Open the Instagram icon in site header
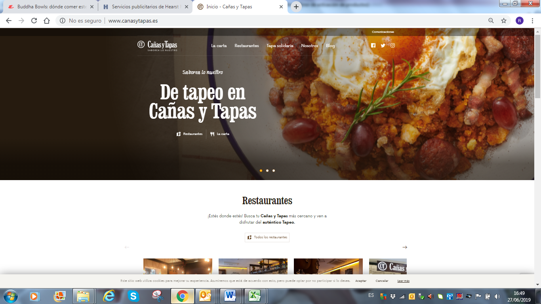The image size is (541, 304). pyautogui.click(x=393, y=46)
